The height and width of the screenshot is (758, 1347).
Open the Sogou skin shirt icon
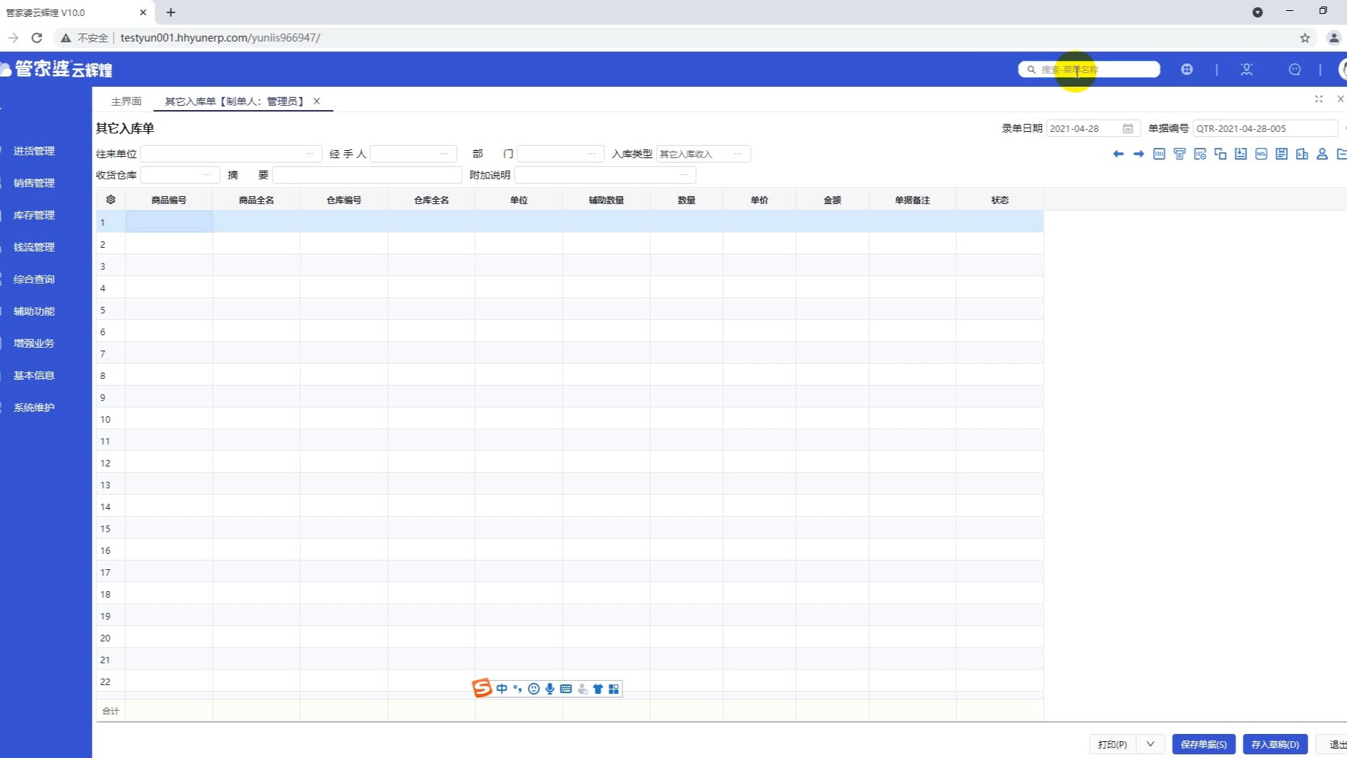598,689
